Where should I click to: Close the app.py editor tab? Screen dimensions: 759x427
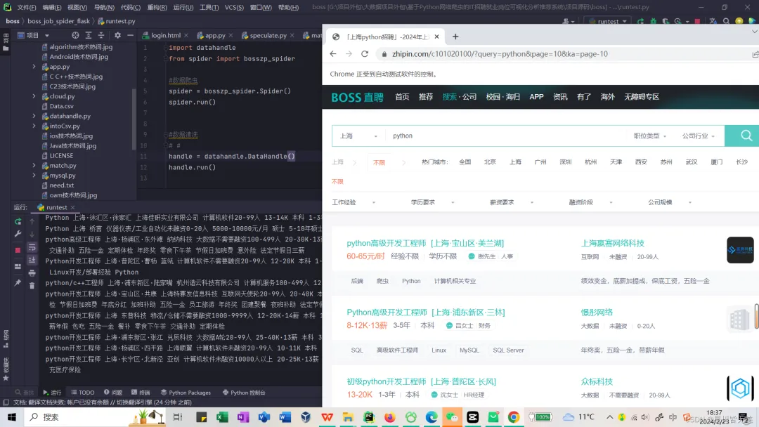(231, 35)
